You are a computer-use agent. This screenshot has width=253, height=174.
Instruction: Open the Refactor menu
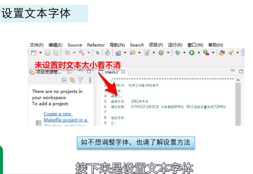[96, 45]
